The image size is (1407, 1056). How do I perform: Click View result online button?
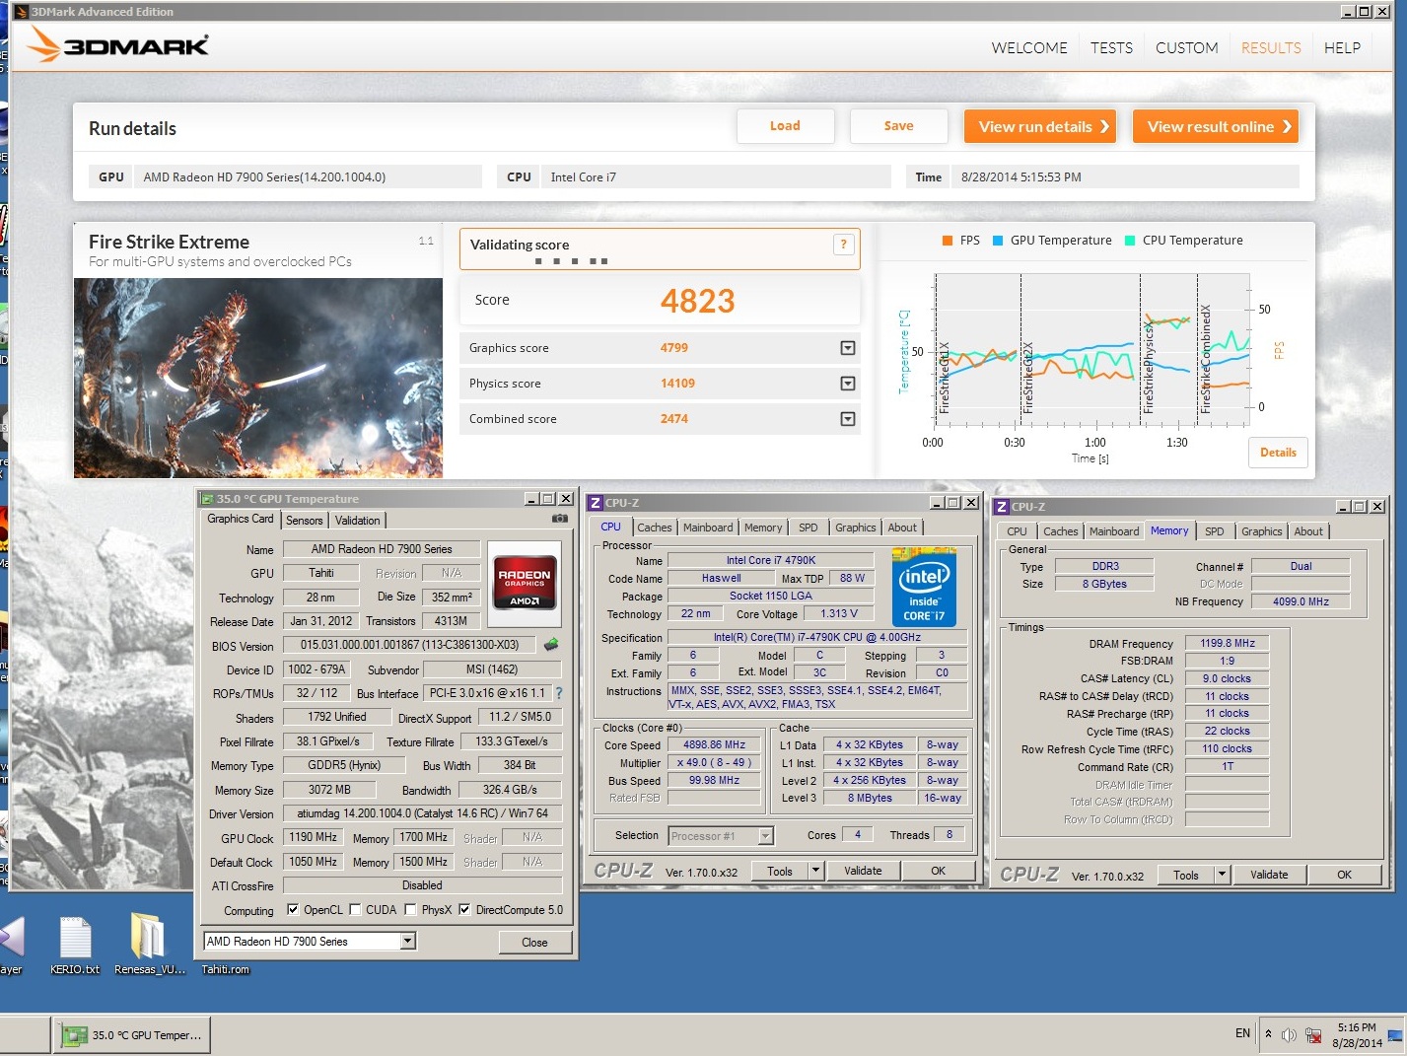(1215, 126)
